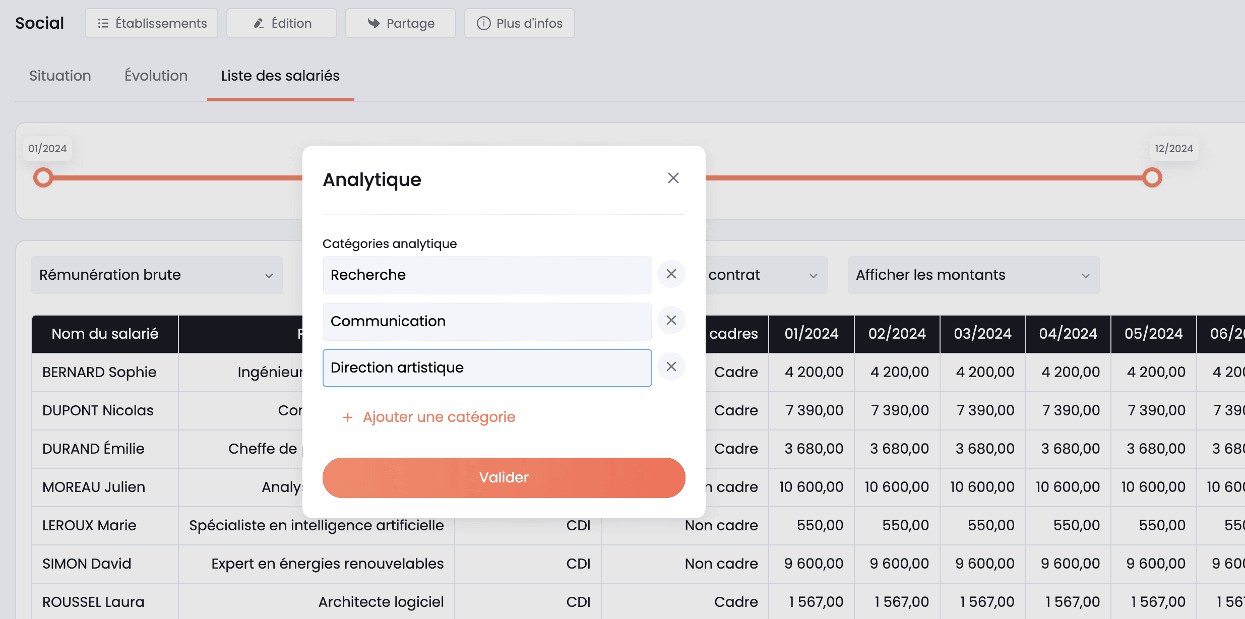1245x619 pixels.
Task: Click Expert en énergies renouvelables cell
Action: coord(317,564)
